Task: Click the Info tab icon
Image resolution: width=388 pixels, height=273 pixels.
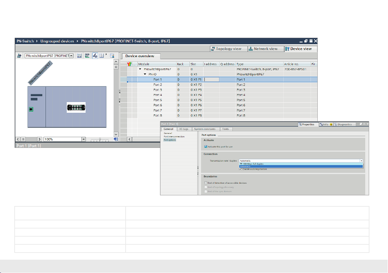Action: (x=321, y=124)
